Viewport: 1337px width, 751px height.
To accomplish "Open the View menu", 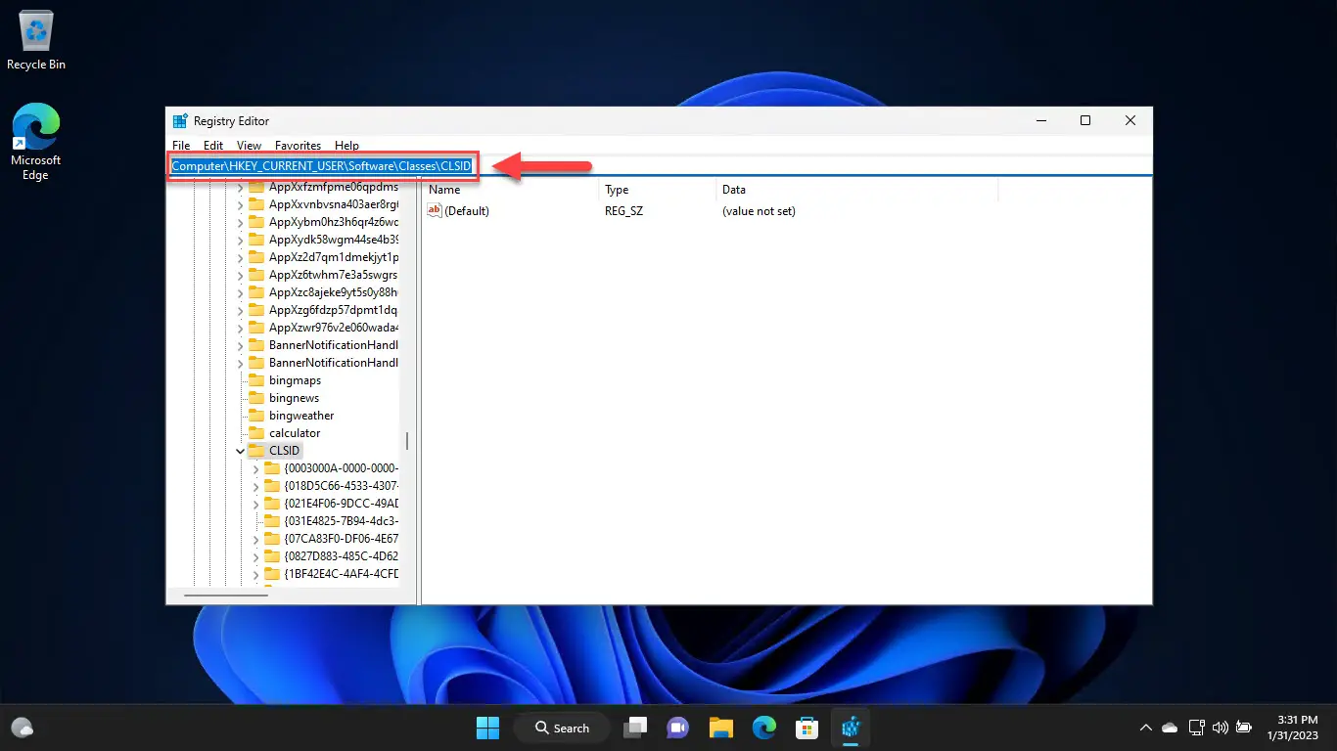I will point(249,145).
